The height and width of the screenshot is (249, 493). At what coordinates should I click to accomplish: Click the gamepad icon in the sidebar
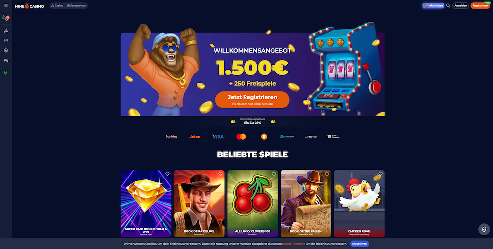tap(6, 60)
